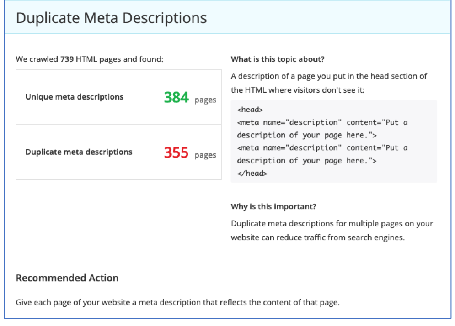Click the Duplicate Meta Descriptions header
455x326 pixels.
click(111, 18)
